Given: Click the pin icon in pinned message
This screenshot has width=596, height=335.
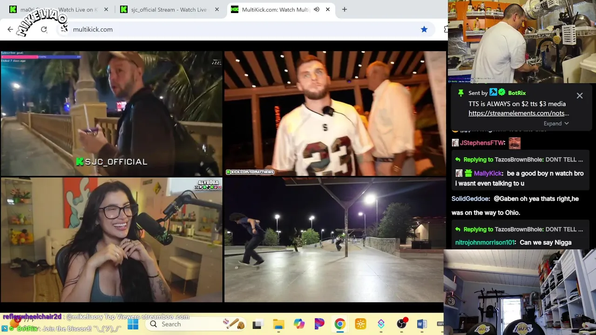Looking at the screenshot, I should point(461,93).
